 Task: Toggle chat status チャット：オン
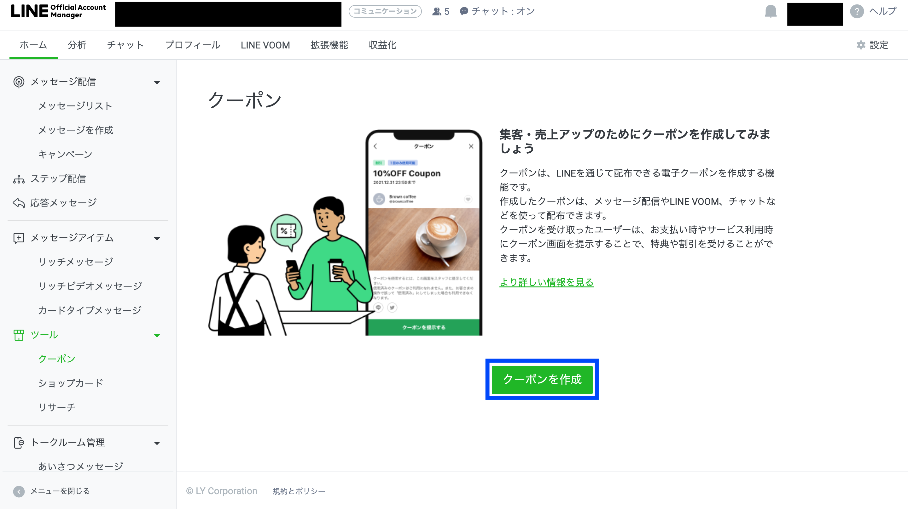tap(497, 12)
